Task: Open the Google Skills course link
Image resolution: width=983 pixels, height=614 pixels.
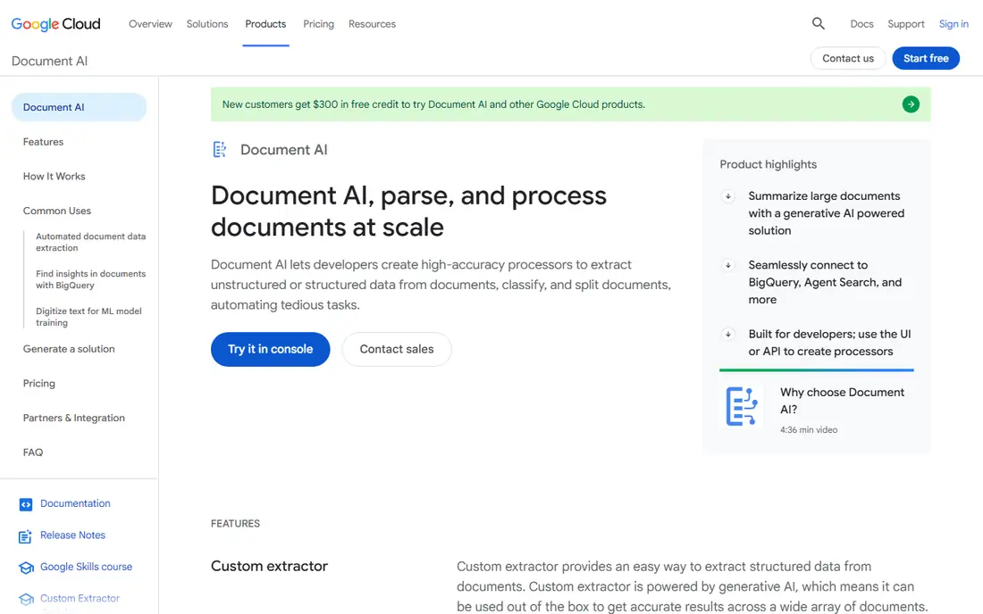Action: pyautogui.click(x=87, y=567)
